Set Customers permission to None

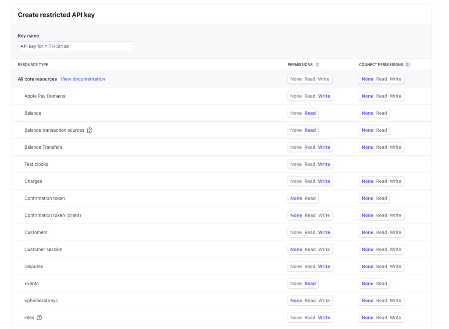pyautogui.click(x=296, y=232)
